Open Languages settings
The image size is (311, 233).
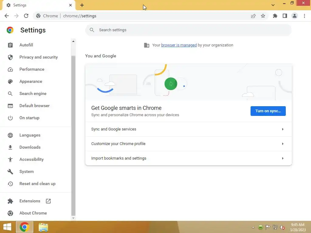30,135
